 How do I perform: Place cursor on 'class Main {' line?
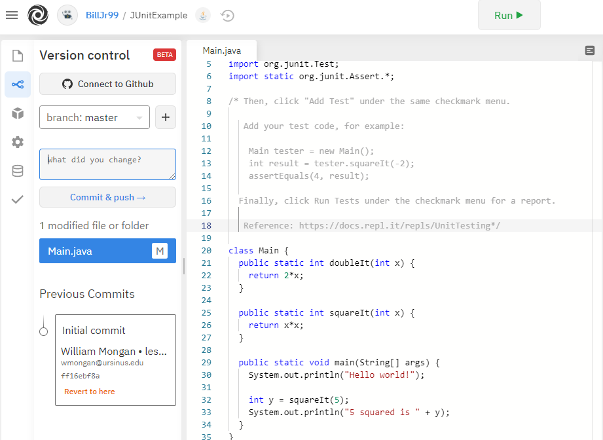pyautogui.click(x=259, y=251)
